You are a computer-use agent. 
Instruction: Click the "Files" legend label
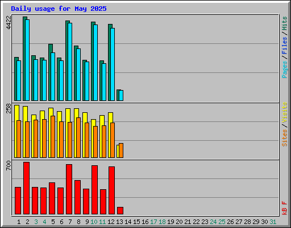click(284, 46)
